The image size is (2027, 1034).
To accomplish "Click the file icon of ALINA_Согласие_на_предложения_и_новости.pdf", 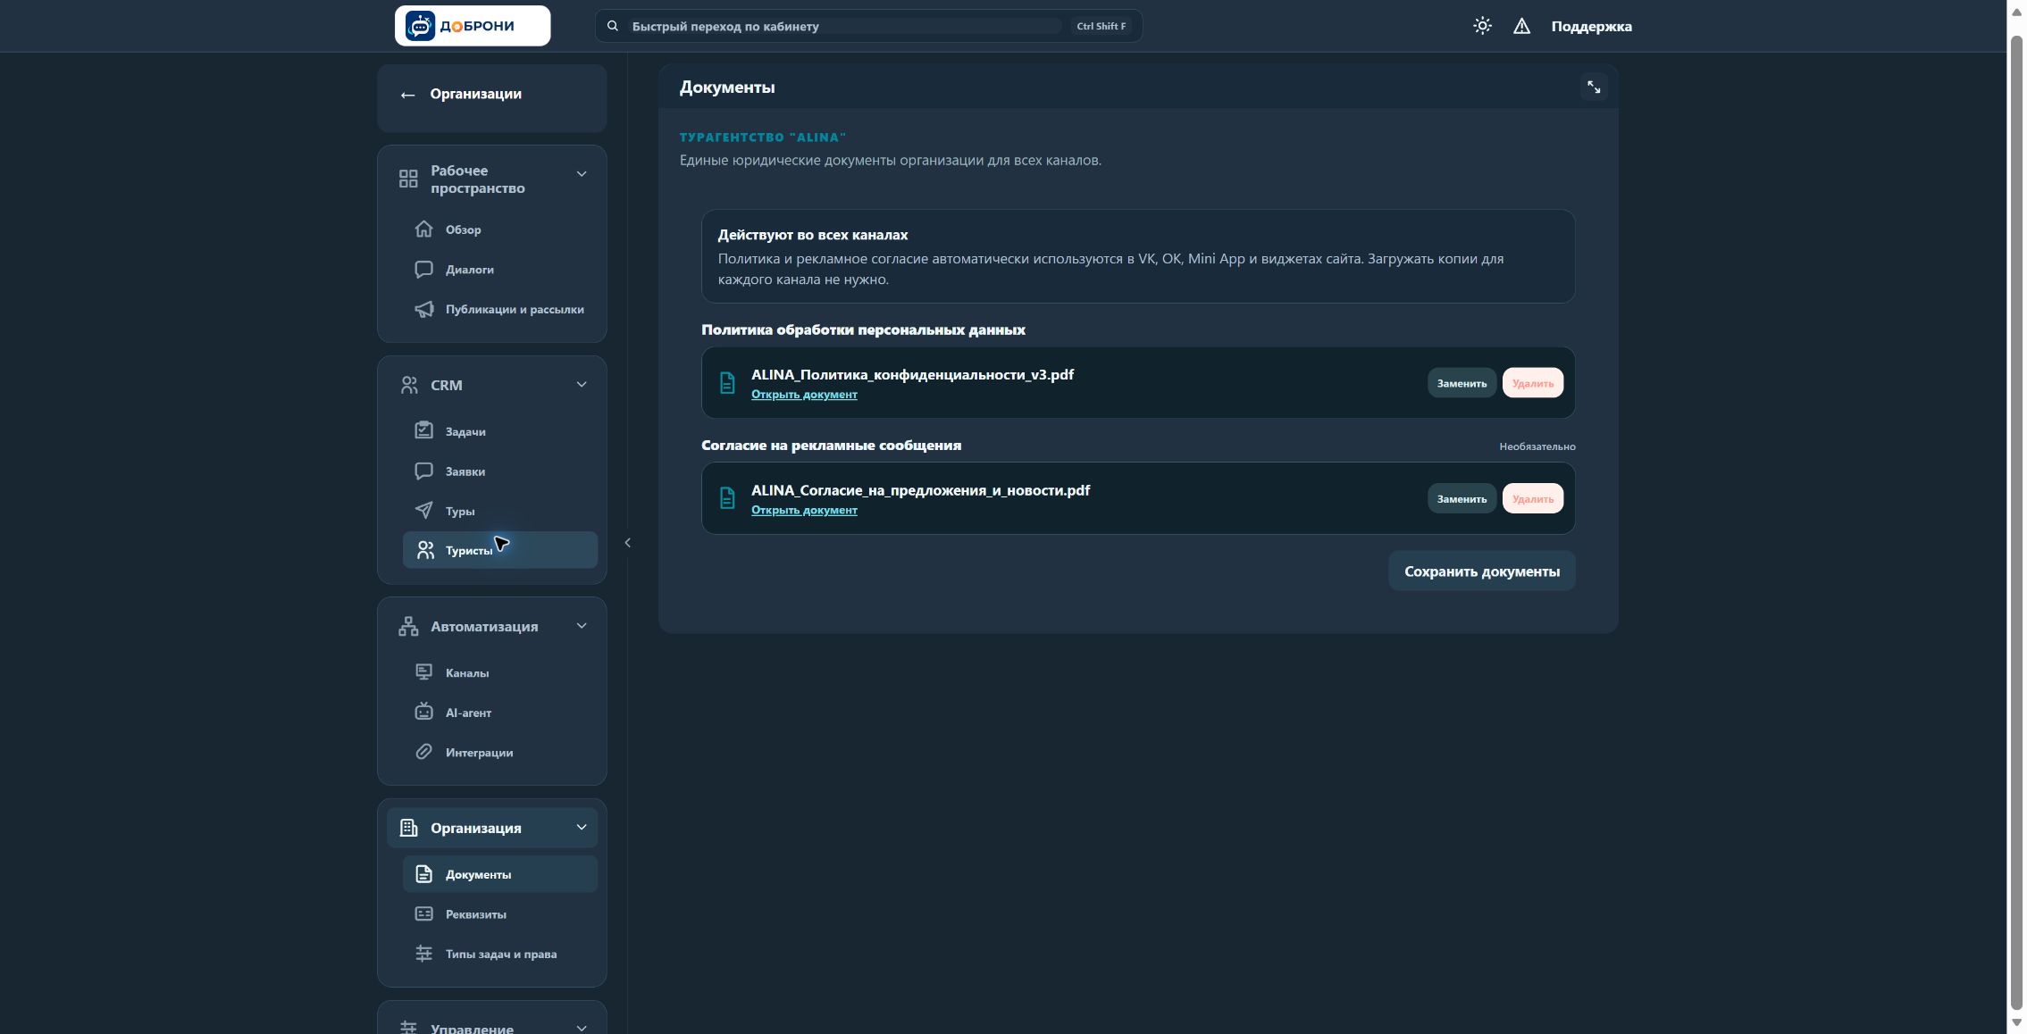I will 727,498.
